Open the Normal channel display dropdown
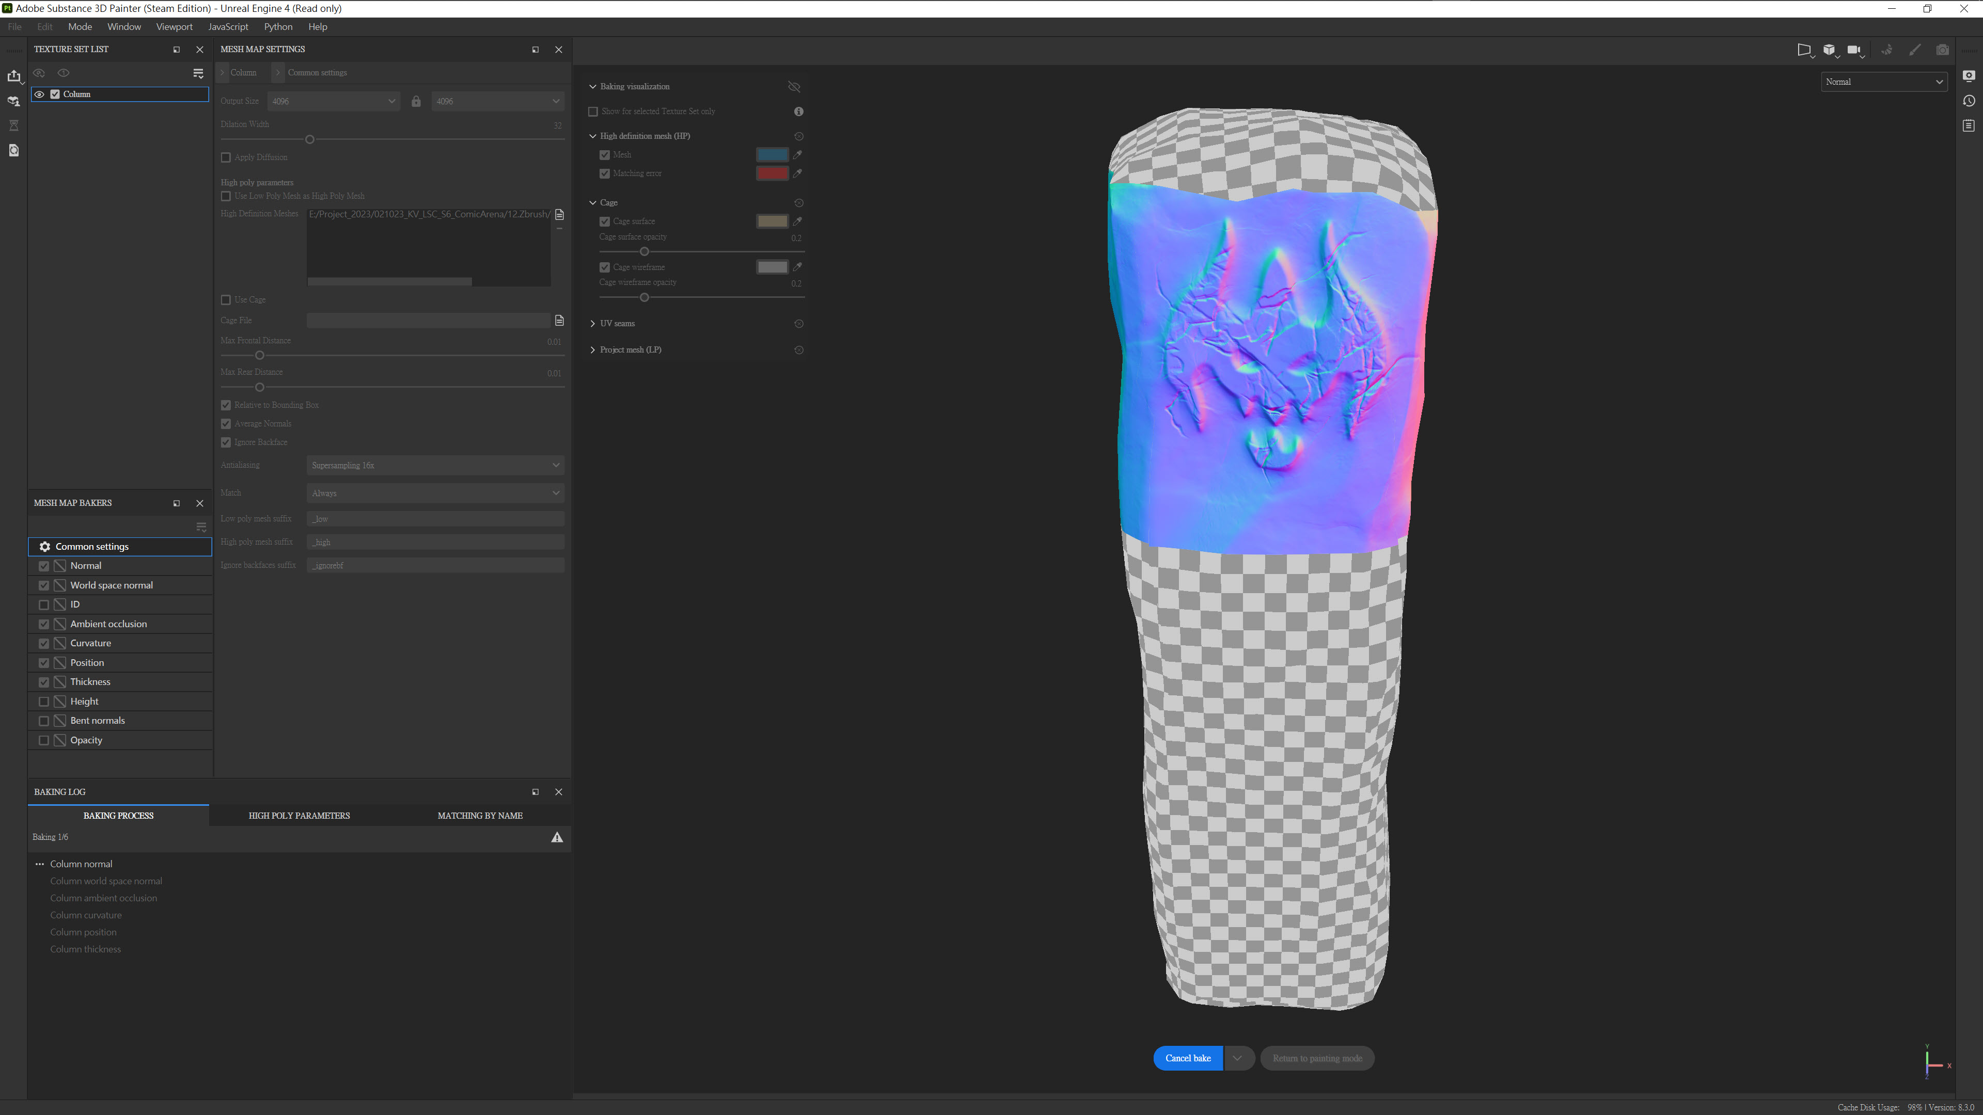 (x=1884, y=82)
